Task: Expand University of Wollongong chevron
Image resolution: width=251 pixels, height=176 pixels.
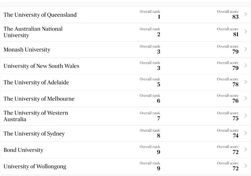Action: pyautogui.click(x=246, y=166)
